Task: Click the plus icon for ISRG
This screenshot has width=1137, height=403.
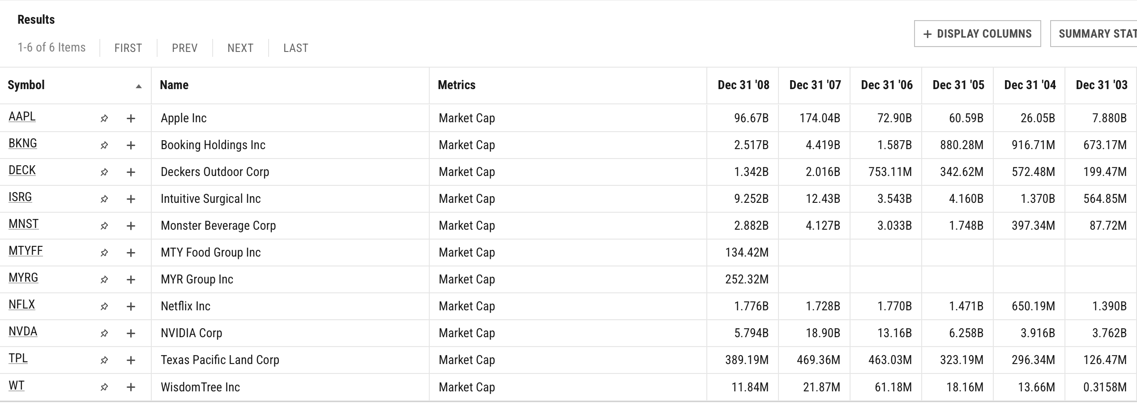Action: [131, 199]
